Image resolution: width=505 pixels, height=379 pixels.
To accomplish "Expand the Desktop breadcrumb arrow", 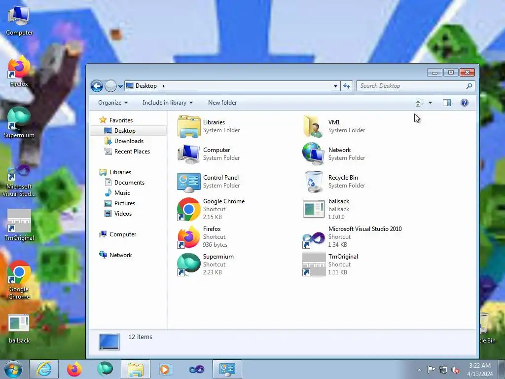I will pyautogui.click(x=164, y=86).
